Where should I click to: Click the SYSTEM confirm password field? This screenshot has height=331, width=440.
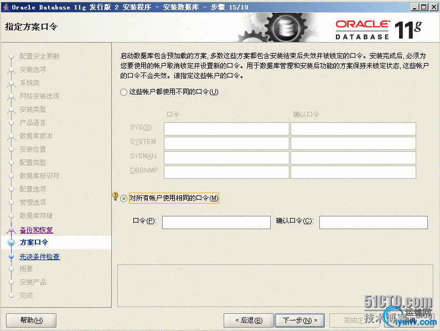pyautogui.click(x=353, y=143)
